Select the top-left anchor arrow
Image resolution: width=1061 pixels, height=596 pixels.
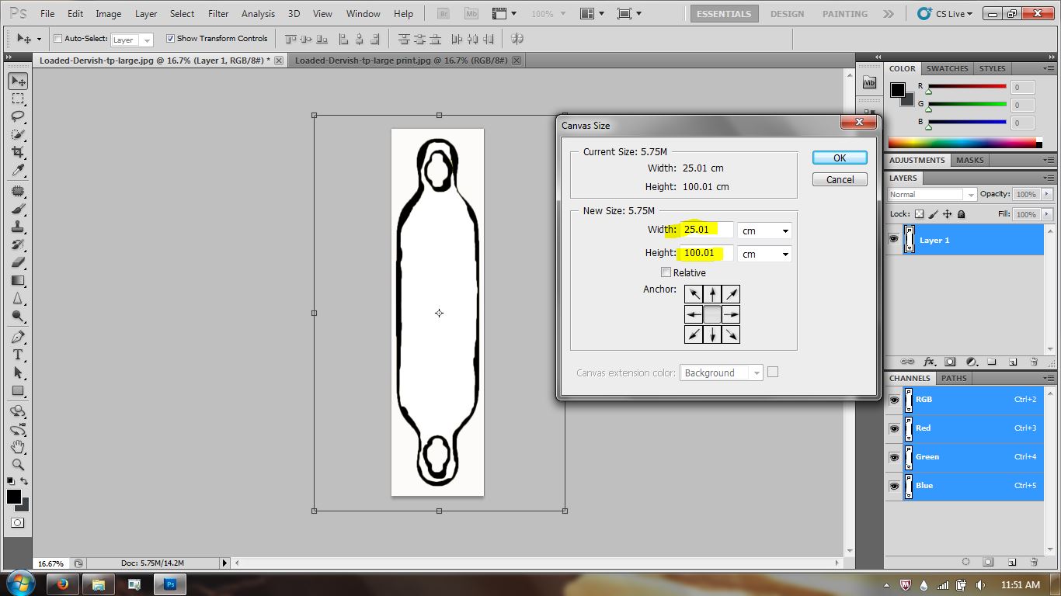pos(694,293)
